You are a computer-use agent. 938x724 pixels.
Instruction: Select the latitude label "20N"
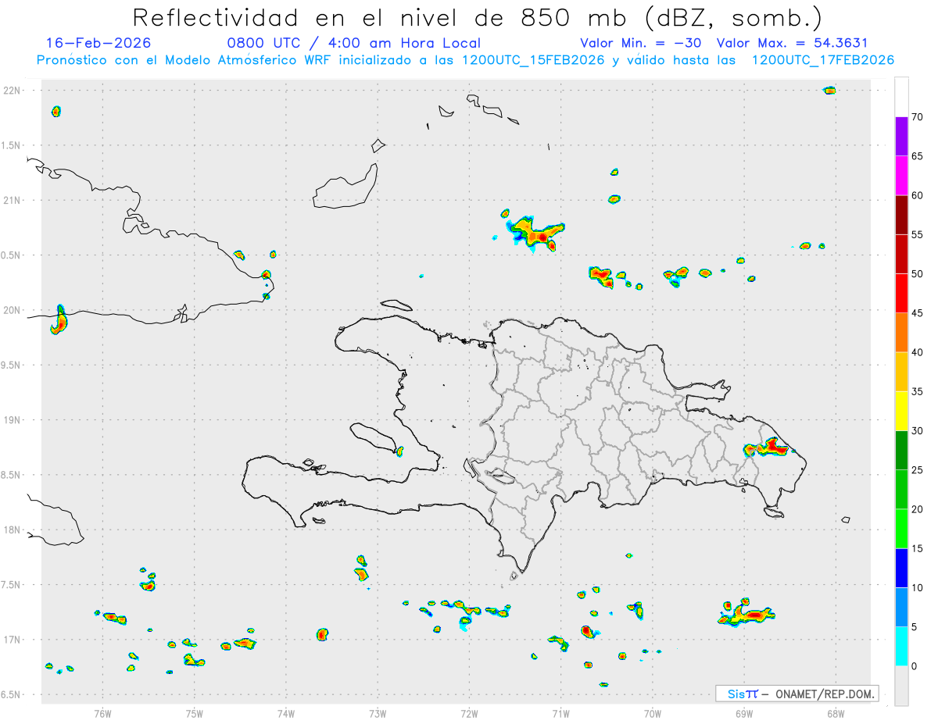12,310
